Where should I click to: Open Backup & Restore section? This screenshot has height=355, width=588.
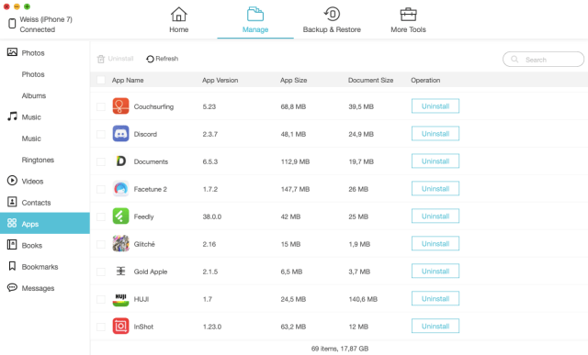click(x=332, y=20)
